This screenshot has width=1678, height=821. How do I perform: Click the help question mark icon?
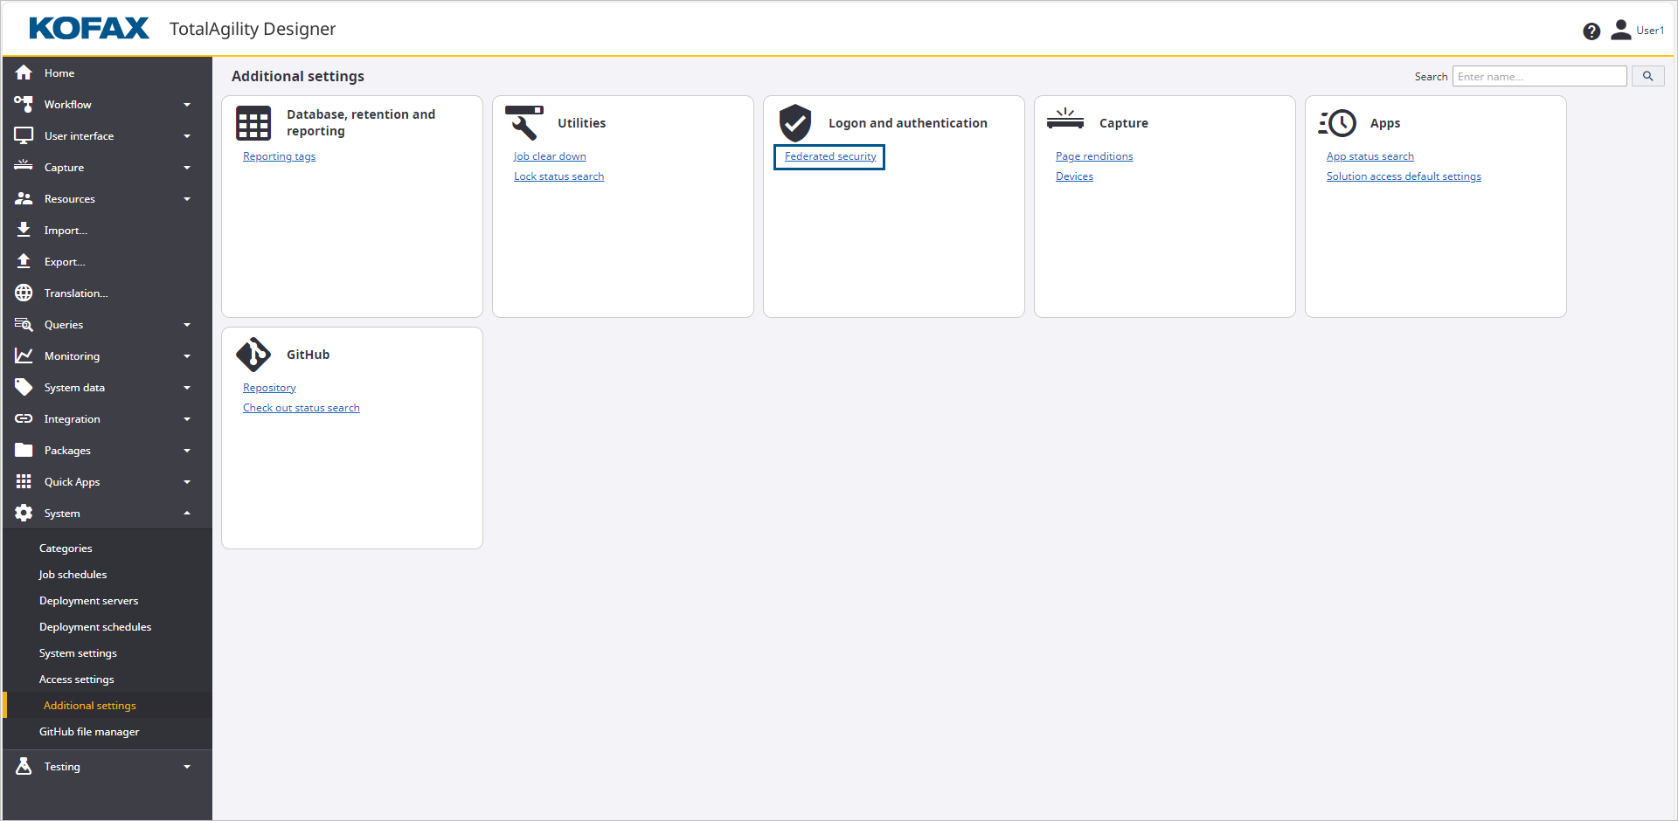click(x=1591, y=31)
